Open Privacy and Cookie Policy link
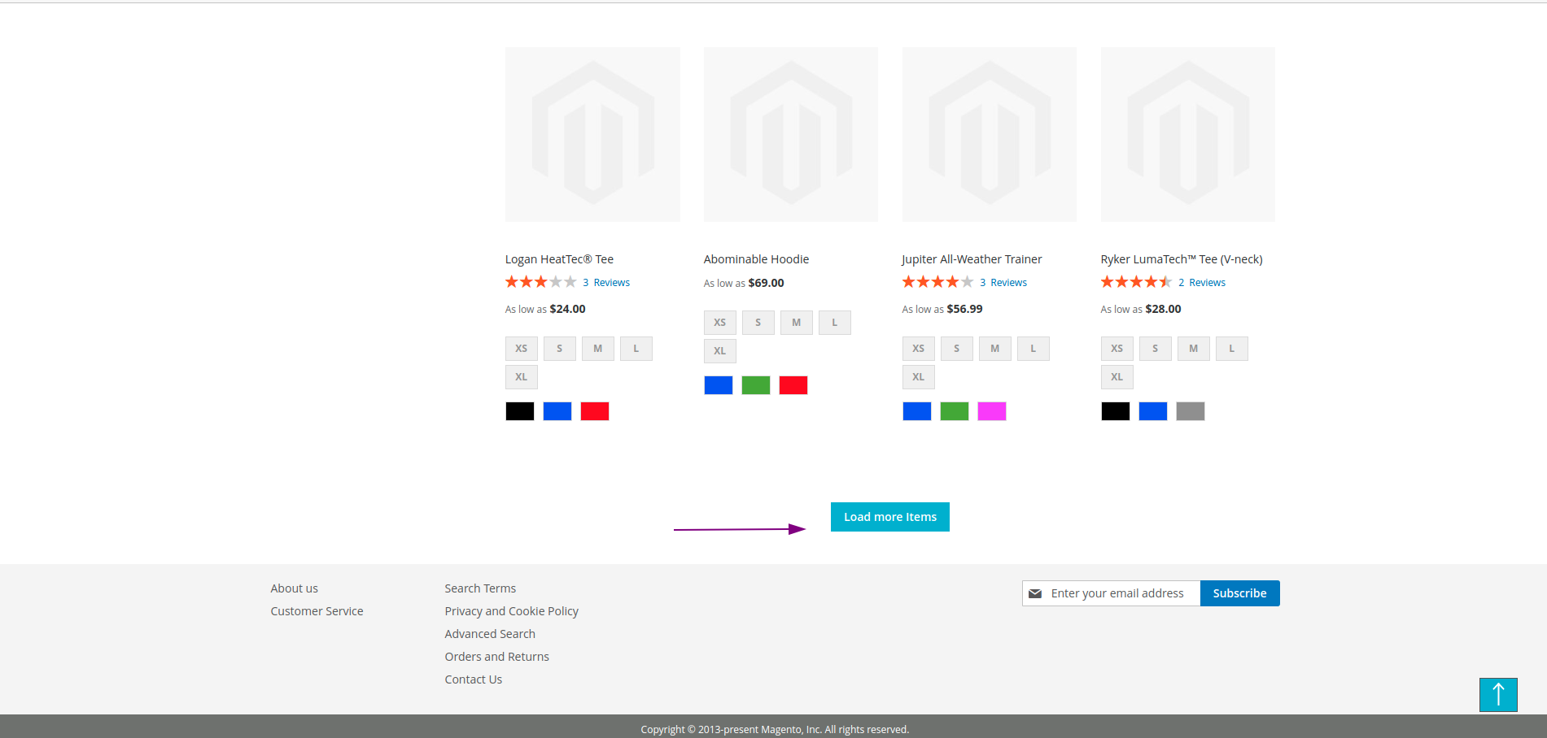Screen dimensions: 1547x738 coord(512,611)
